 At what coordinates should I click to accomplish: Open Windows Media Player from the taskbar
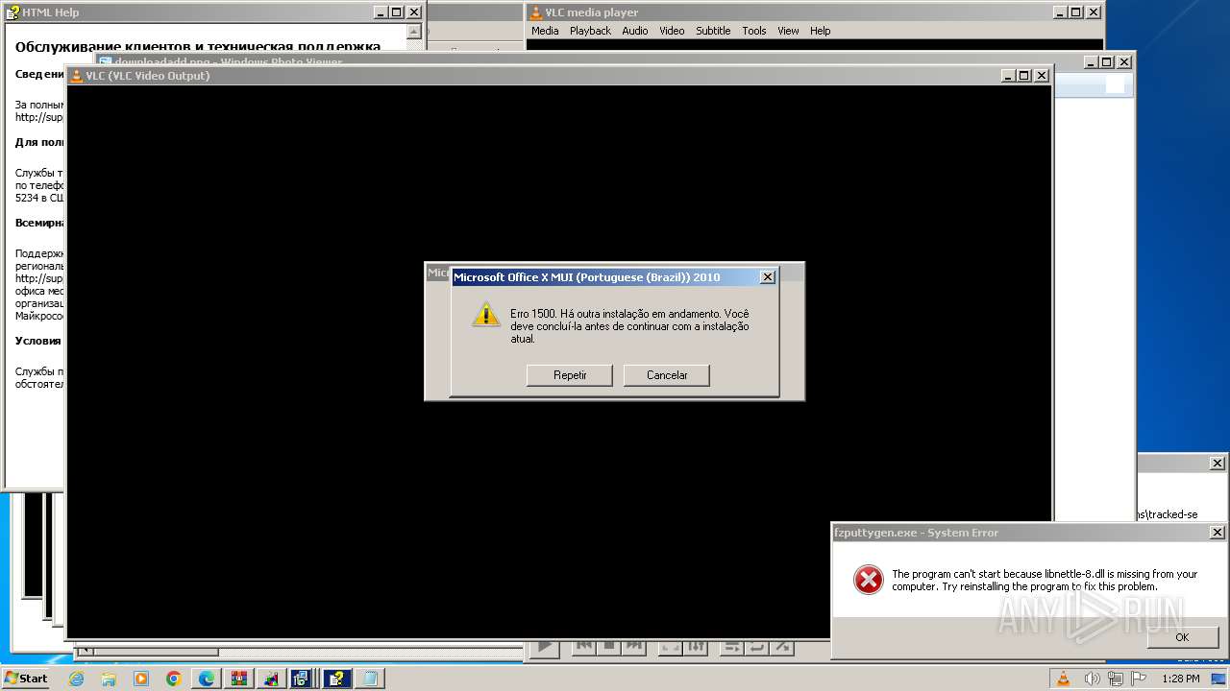tap(141, 679)
